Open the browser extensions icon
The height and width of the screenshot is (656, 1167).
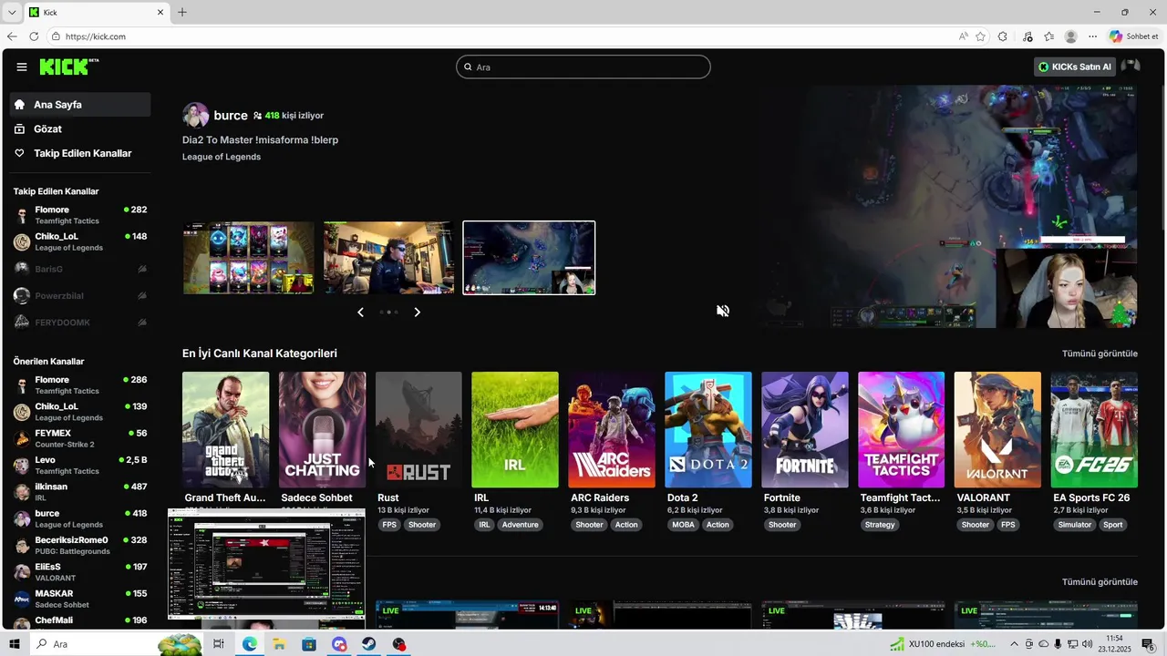click(1003, 36)
